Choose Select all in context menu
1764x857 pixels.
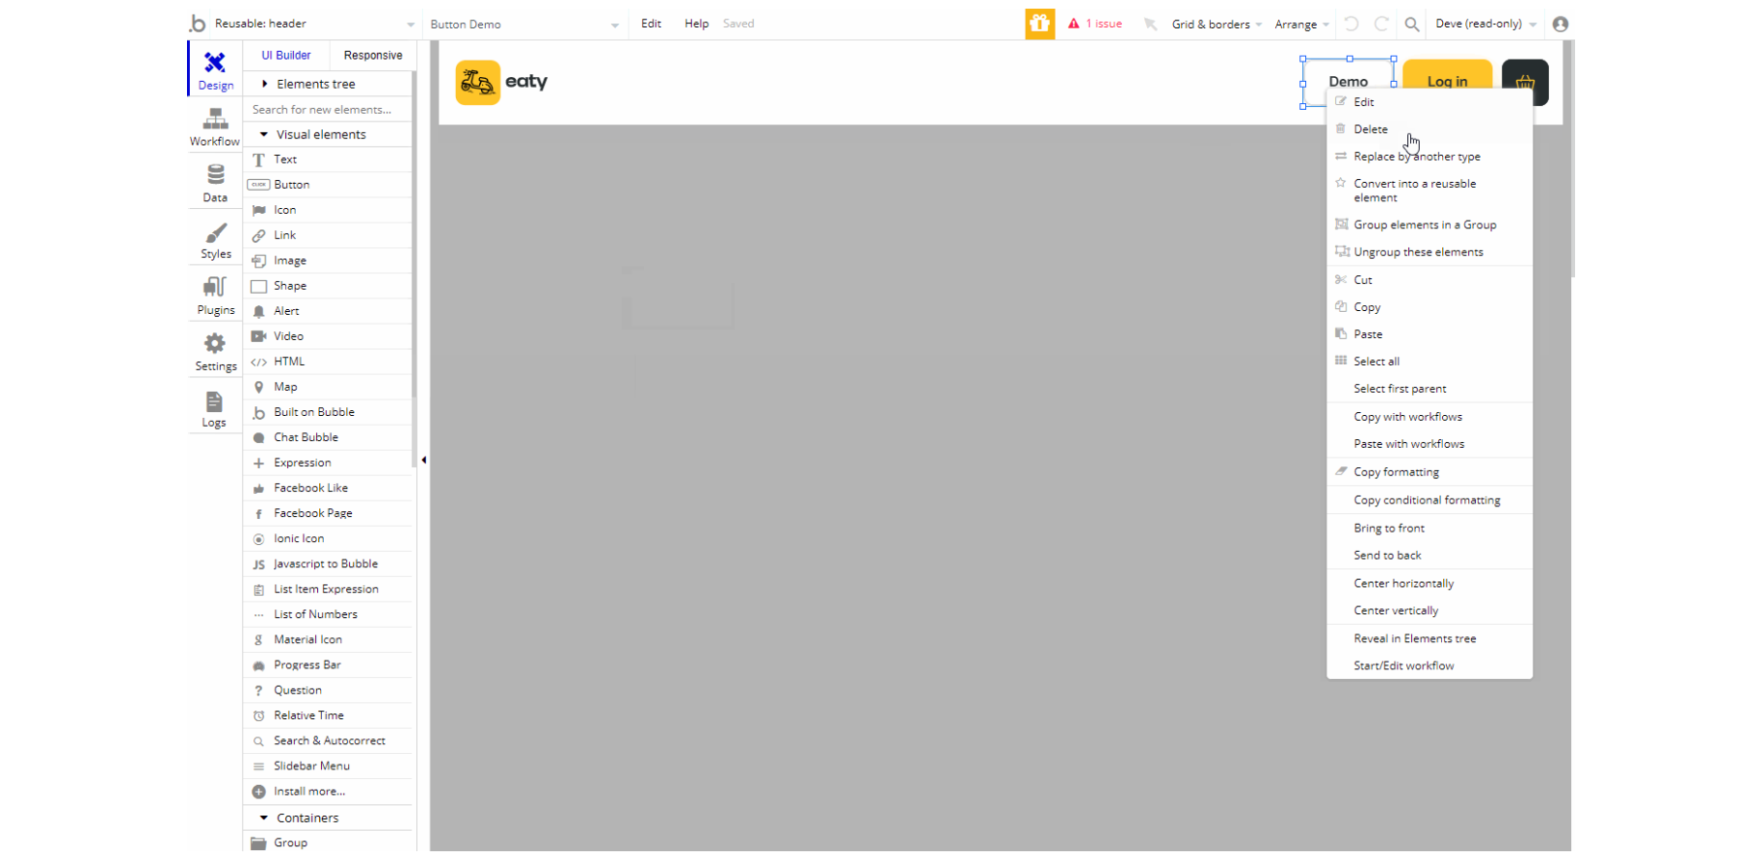1429,361
